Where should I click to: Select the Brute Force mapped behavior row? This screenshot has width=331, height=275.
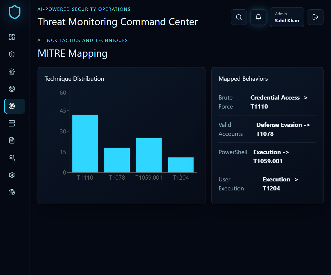[267, 102]
